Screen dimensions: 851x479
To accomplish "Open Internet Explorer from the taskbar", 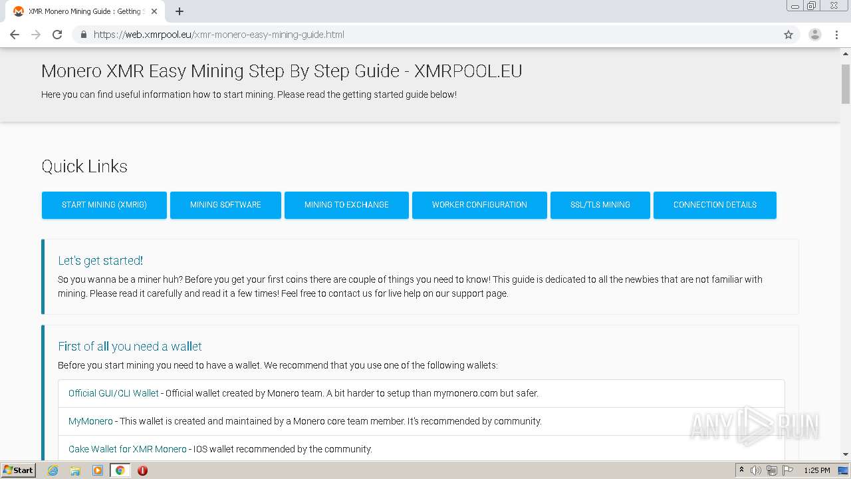I will coord(53,470).
